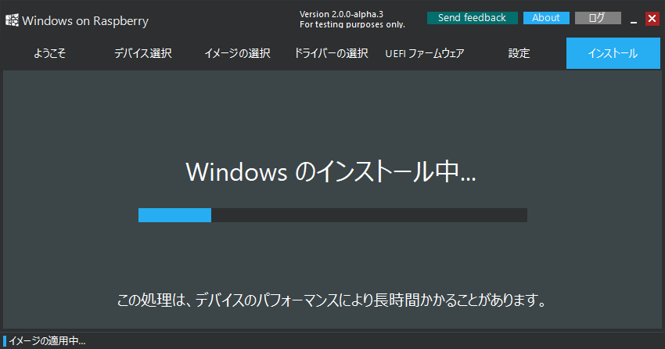Switch to the 設定 tab
This screenshot has width=665, height=349.
(x=519, y=53)
